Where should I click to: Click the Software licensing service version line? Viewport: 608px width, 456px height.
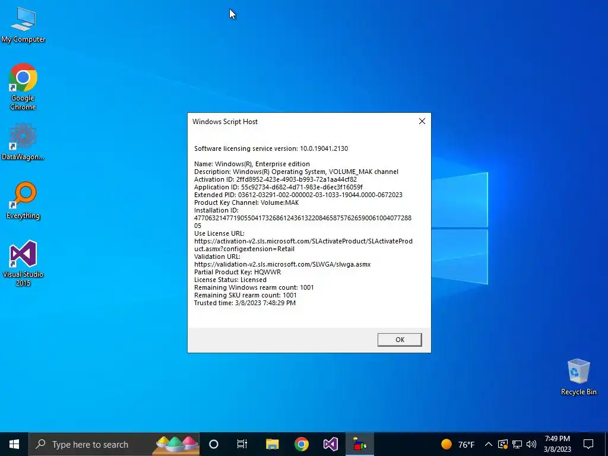(271, 148)
